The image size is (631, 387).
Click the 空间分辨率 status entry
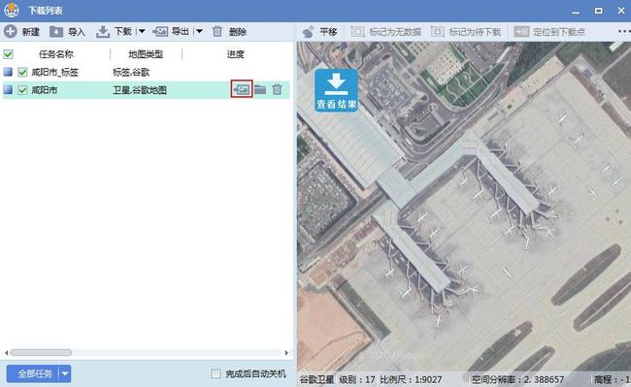(518, 379)
